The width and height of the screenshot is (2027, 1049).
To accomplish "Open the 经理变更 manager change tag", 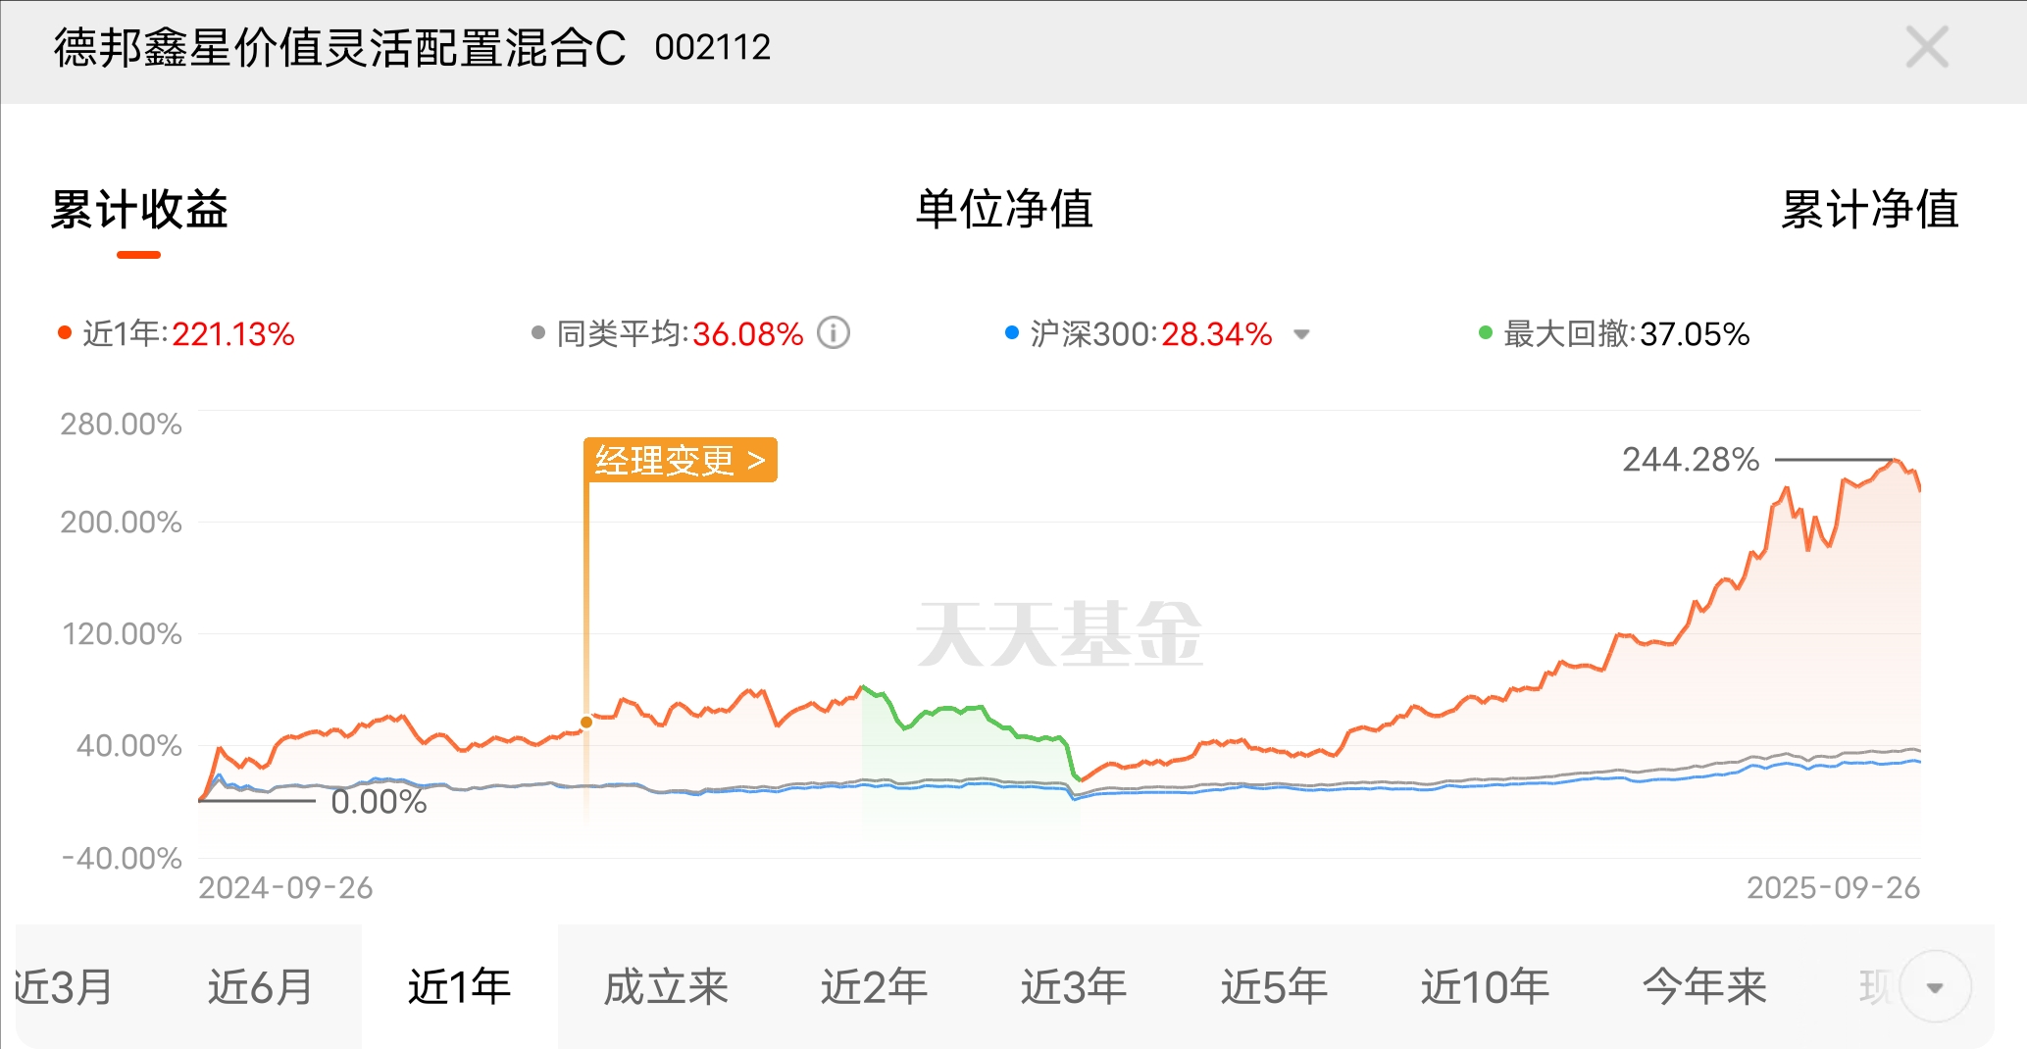I will tap(680, 460).
